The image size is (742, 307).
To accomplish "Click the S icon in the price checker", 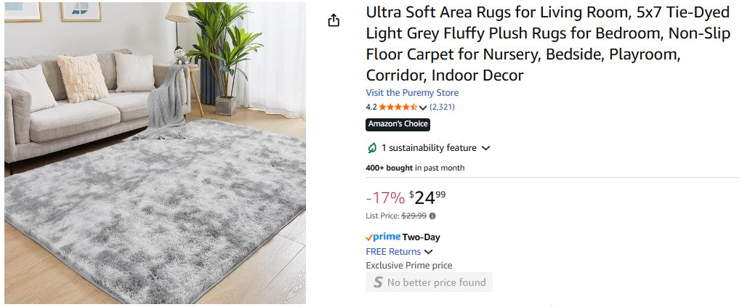I will click(377, 282).
